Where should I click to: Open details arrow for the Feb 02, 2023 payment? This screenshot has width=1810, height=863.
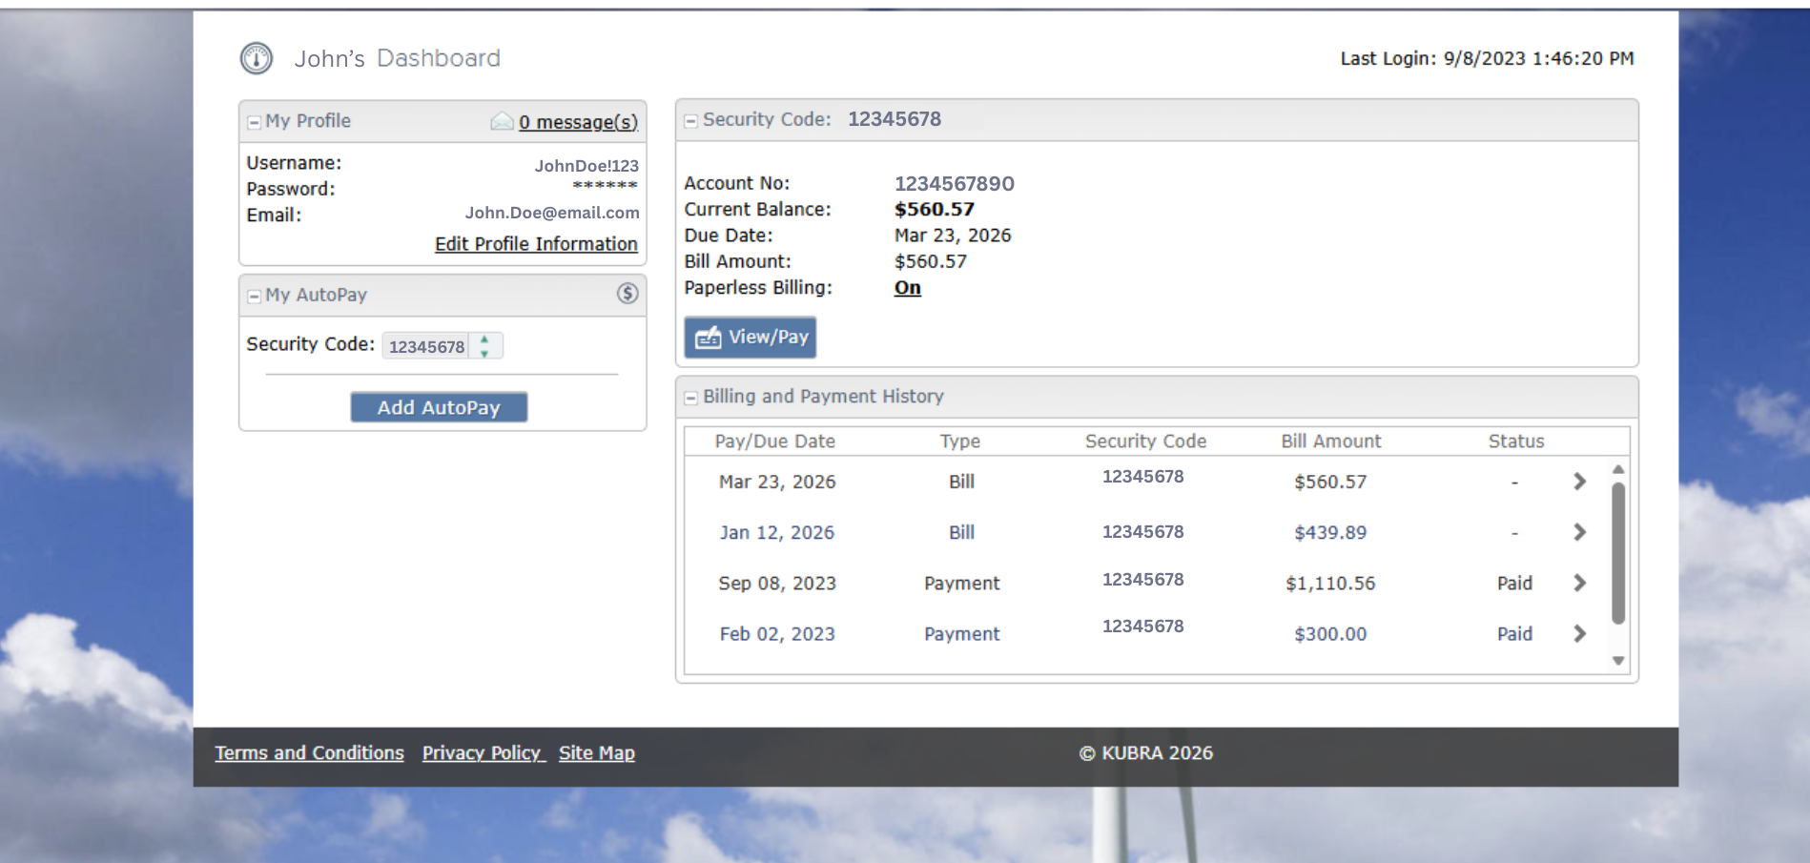point(1579,633)
